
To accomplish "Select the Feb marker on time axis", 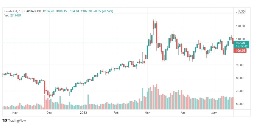I will coord(116,113).
